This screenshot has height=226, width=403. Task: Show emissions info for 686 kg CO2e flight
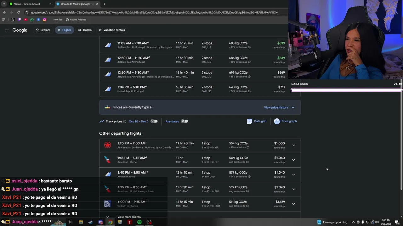tap(249, 62)
